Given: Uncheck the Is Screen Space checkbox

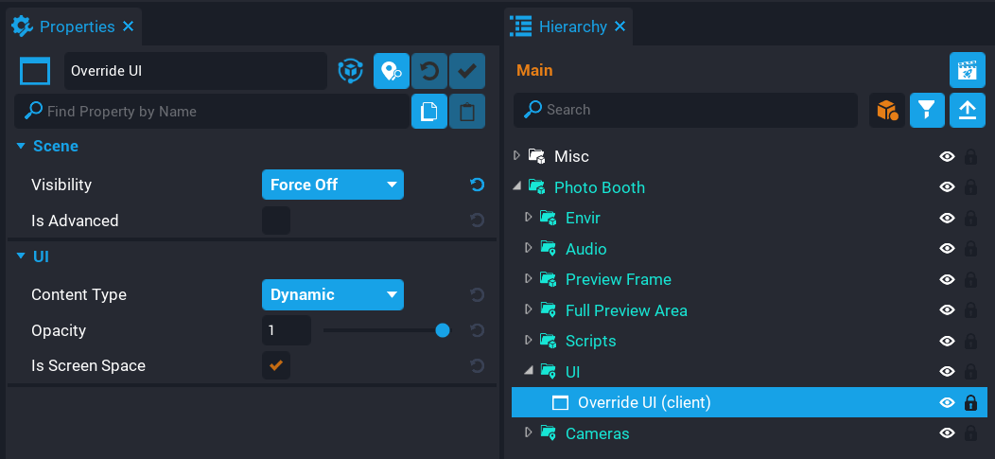Looking at the screenshot, I should 276,365.
